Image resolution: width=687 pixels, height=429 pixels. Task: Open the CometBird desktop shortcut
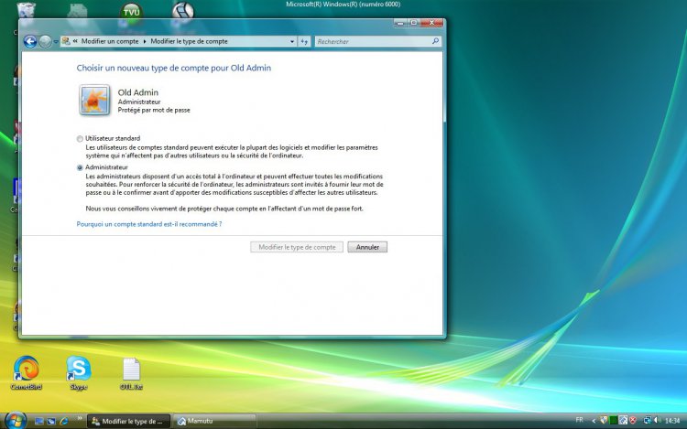[x=26, y=371]
